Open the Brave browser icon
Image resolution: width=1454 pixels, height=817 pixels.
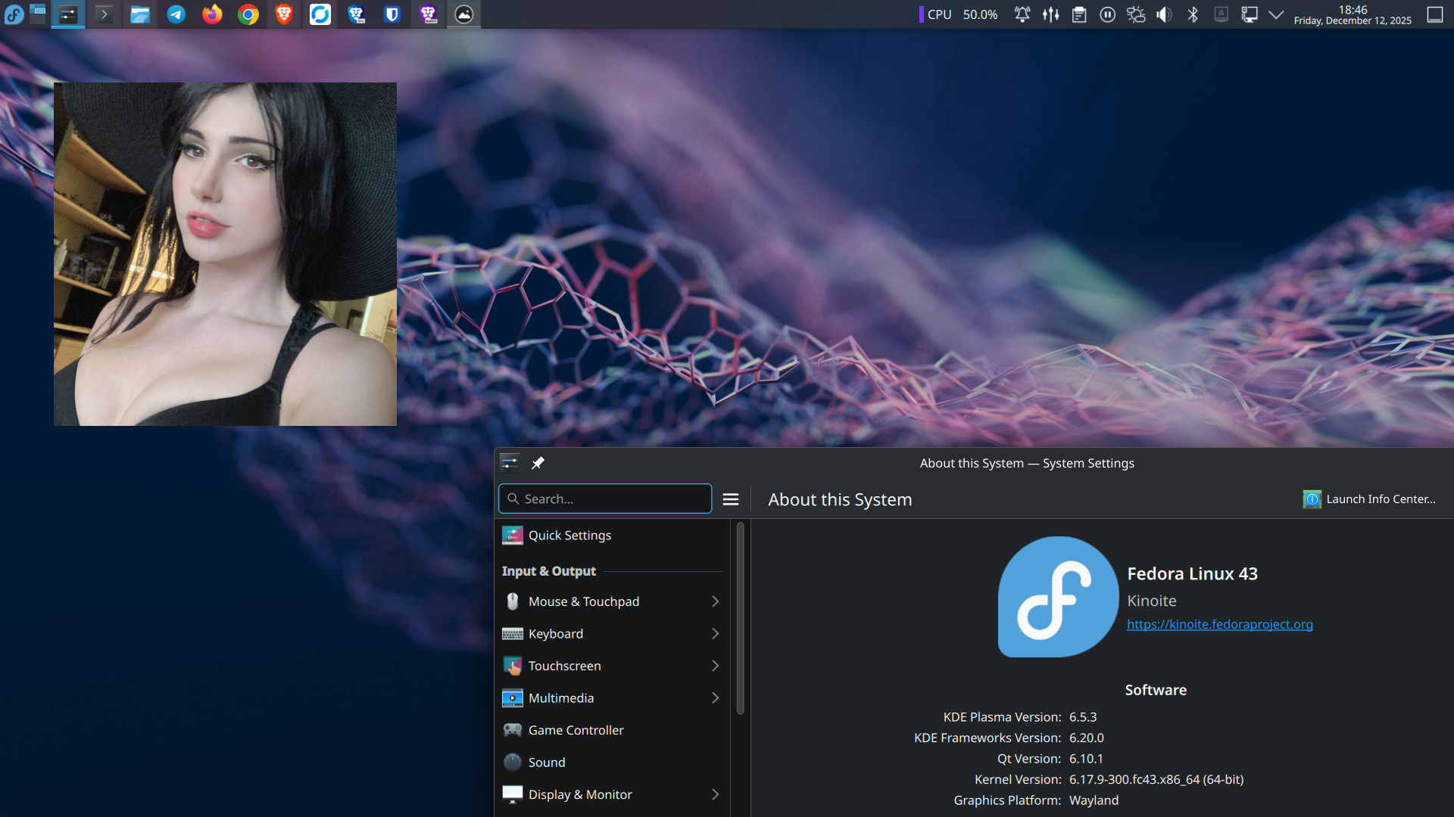[284, 14]
